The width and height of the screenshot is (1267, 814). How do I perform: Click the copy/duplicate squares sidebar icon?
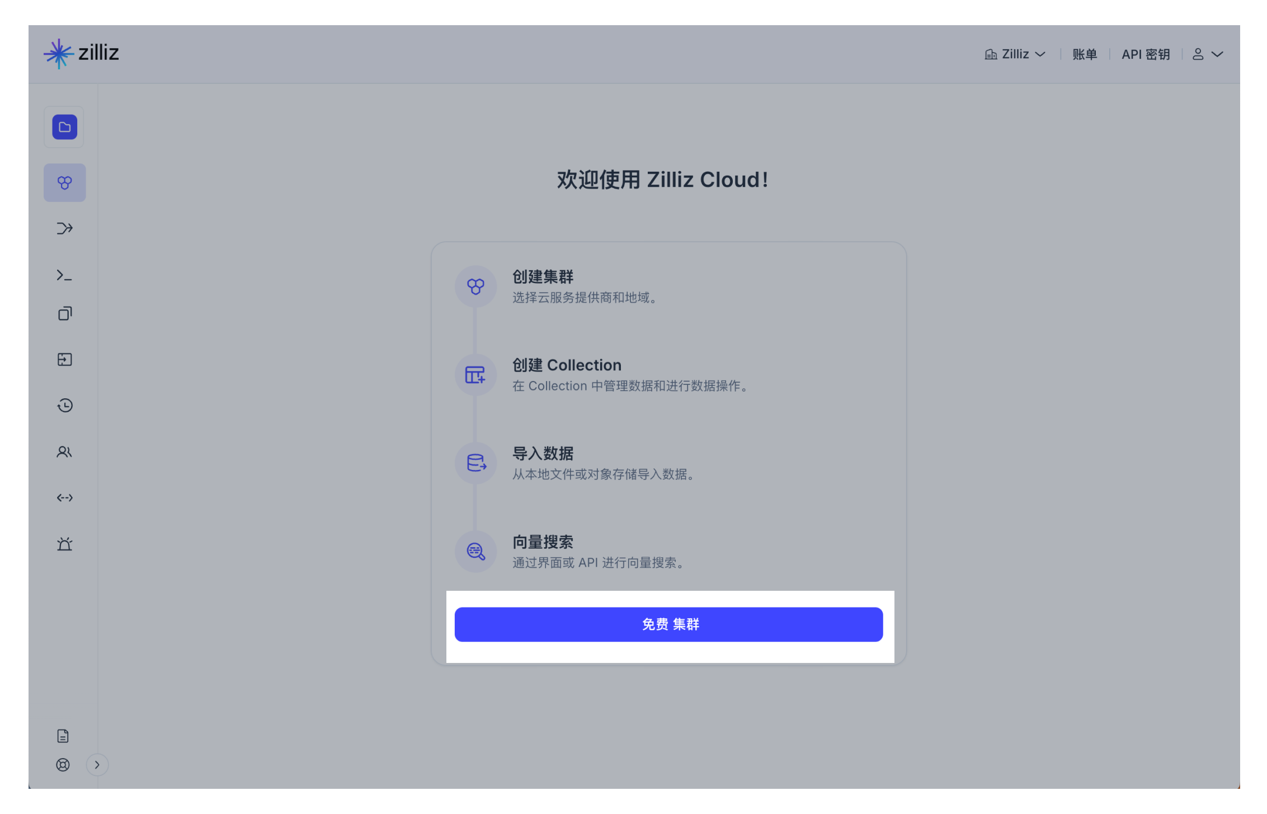point(65,313)
